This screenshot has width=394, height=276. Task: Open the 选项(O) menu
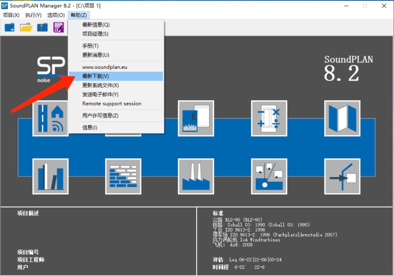(x=56, y=15)
